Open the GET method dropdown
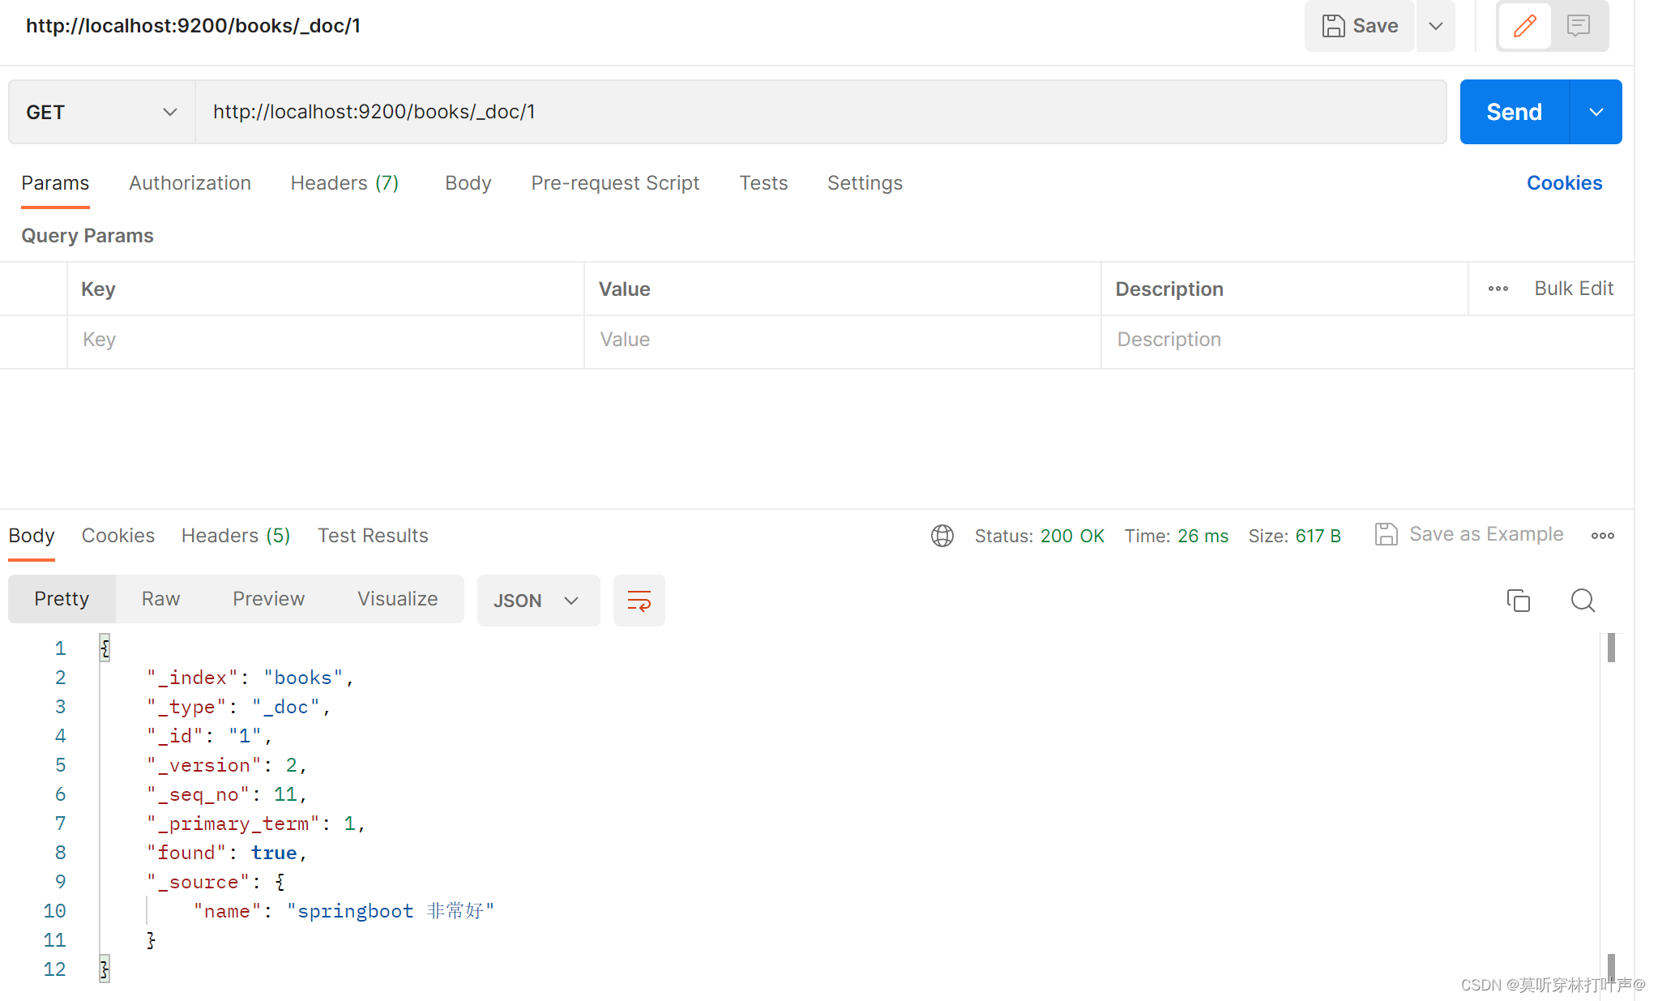 pyautogui.click(x=102, y=112)
